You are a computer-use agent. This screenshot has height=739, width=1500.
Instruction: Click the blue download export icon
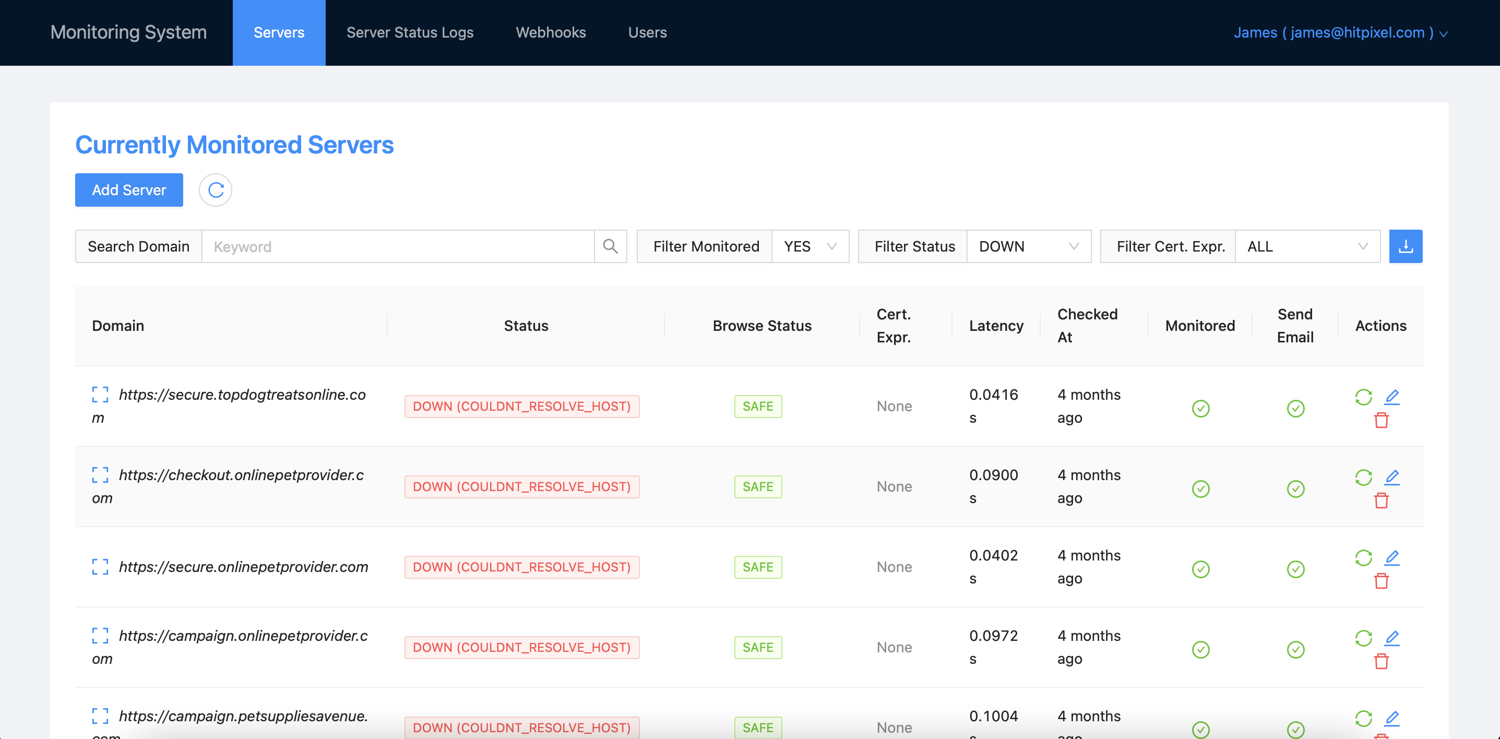point(1406,246)
